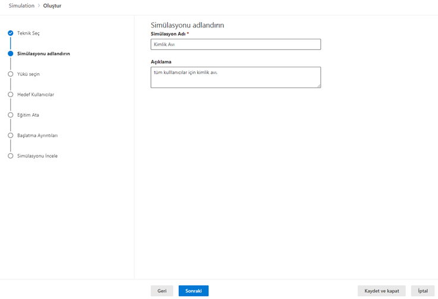Click the Yükü seçin step circle
Image resolution: width=438 pixels, height=299 pixels.
click(11, 74)
